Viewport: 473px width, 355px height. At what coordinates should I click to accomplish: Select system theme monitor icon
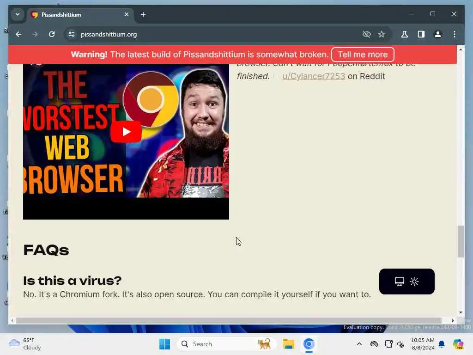400,282
